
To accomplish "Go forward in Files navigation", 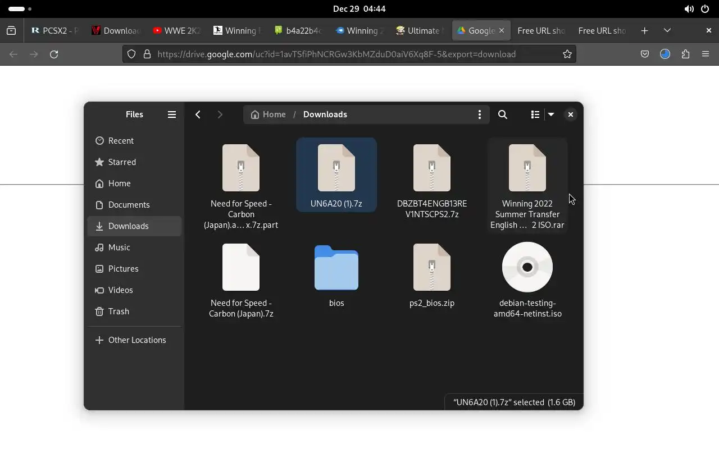I will tap(220, 114).
